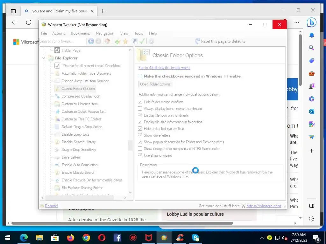
Task: Open bookmarks star icon in Winaero toolbar
Action: [125, 41]
